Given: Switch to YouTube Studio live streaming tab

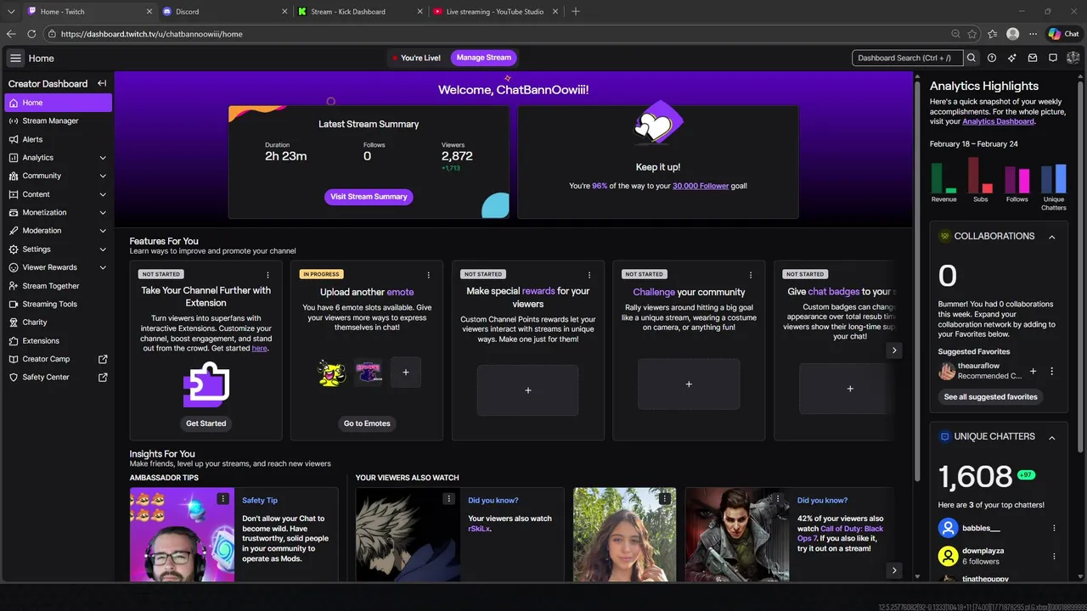Looking at the screenshot, I should (495, 11).
